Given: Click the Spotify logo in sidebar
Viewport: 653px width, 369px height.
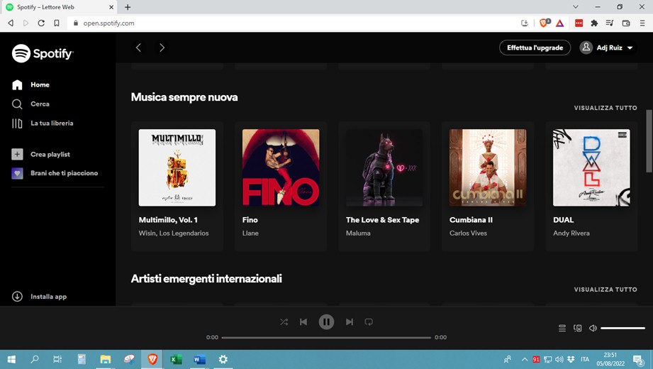Looking at the screenshot, I should coord(43,53).
